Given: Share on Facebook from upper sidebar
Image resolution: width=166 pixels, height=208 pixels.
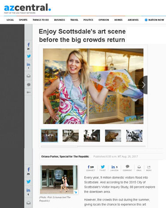Looking at the screenshot, I should (29, 46).
